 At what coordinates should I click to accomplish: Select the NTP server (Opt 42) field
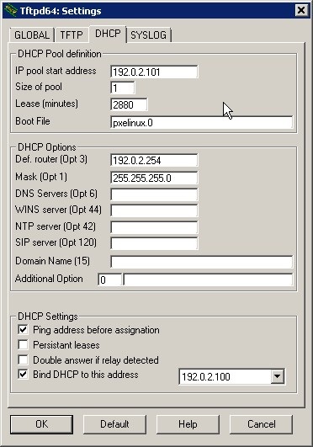pyautogui.click(x=154, y=227)
